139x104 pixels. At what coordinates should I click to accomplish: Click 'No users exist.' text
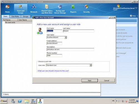point(10,22)
